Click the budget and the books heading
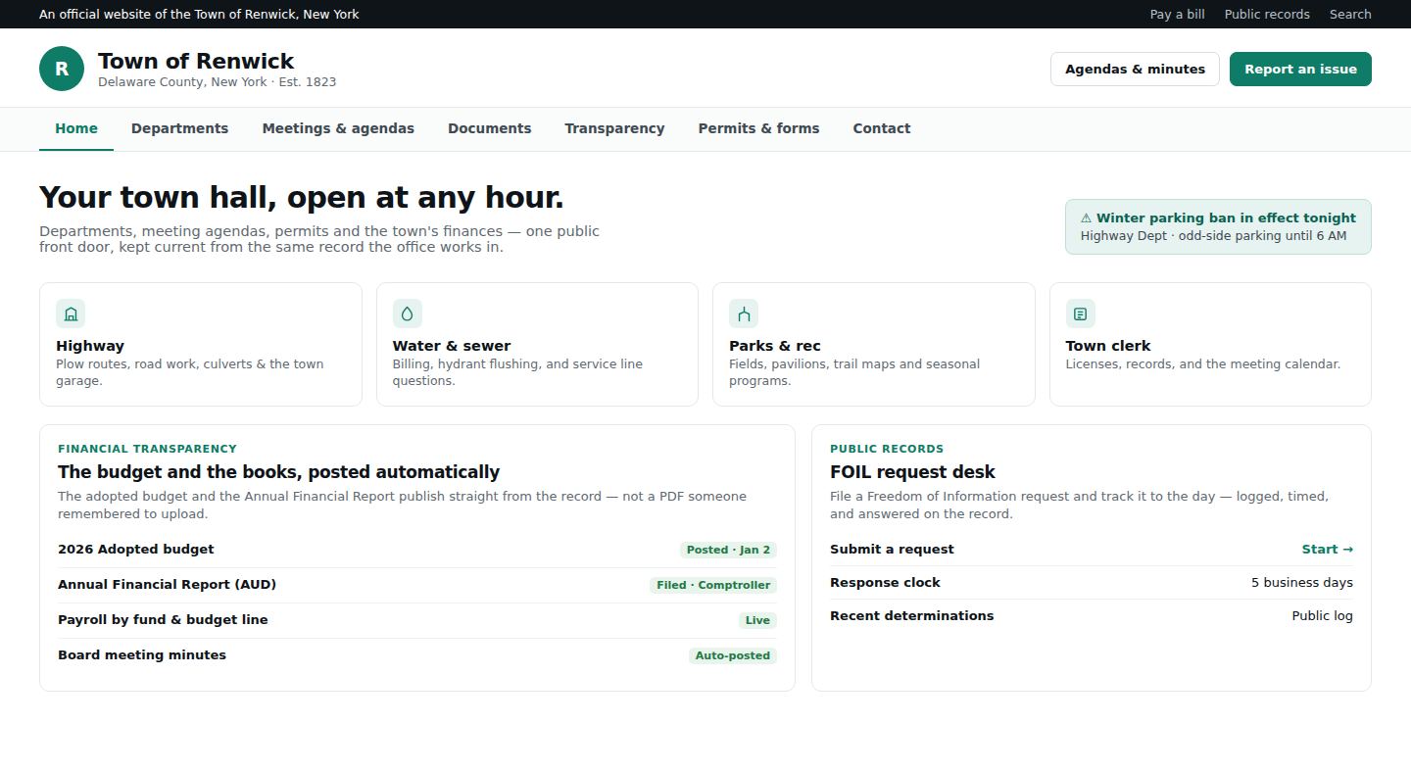Viewport: 1411px width, 772px height. click(279, 472)
